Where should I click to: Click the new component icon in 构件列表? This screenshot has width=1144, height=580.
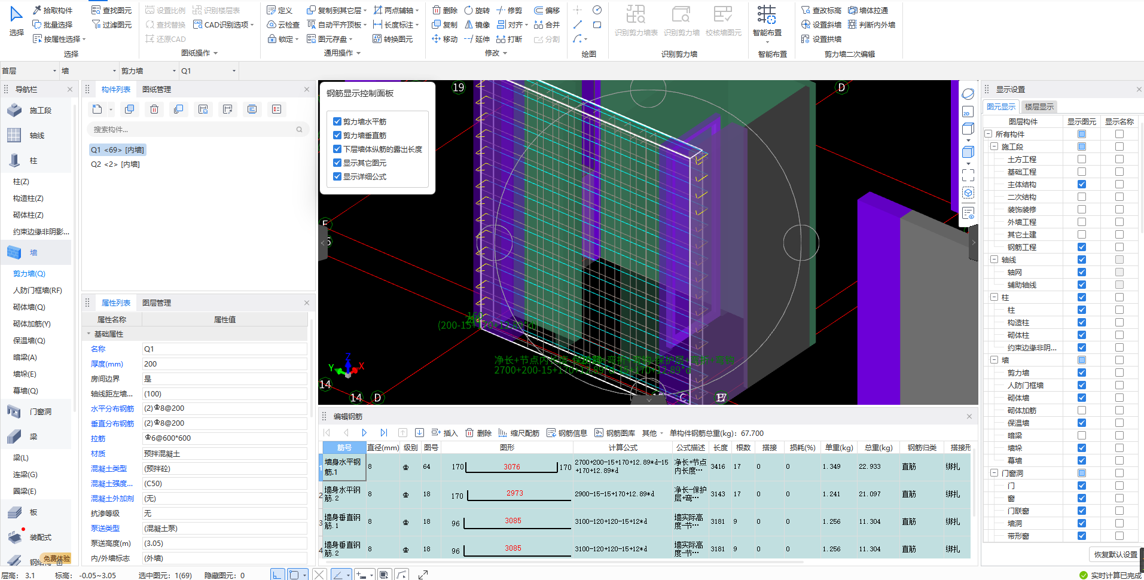[x=97, y=109]
